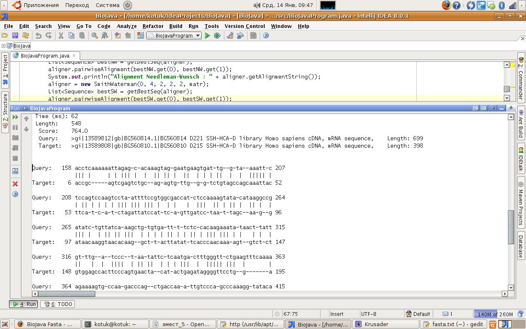The width and height of the screenshot is (526, 329).
Task: Click the Save All toolbar icon
Action: [x=15, y=36]
